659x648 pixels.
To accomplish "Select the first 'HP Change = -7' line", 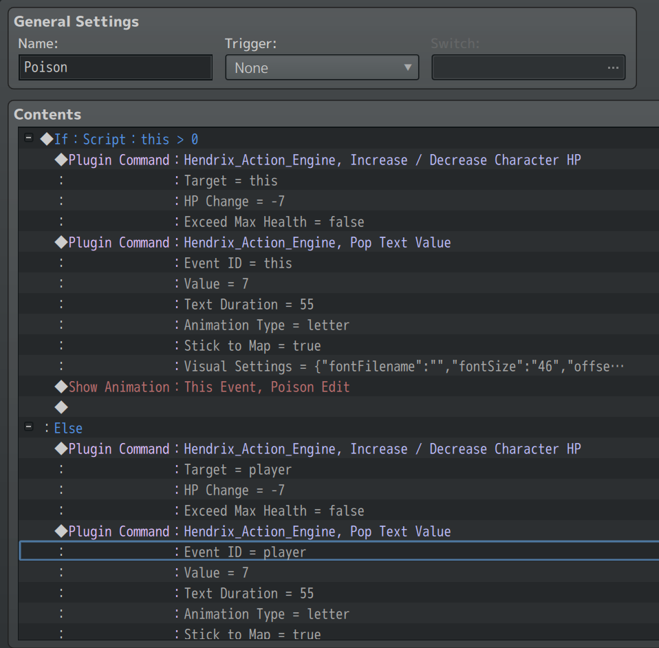I will (x=338, y=201).
